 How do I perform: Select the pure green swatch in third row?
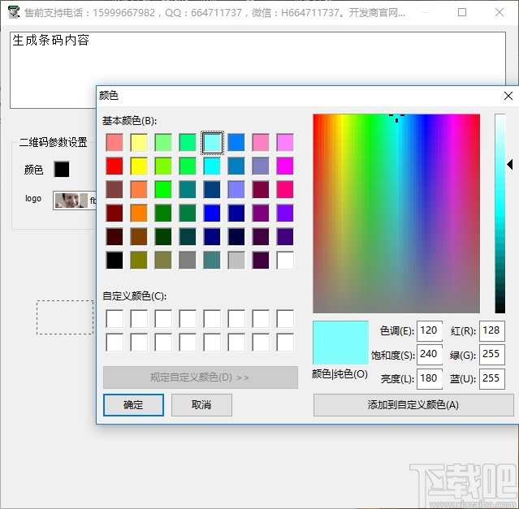pos(163,189)
